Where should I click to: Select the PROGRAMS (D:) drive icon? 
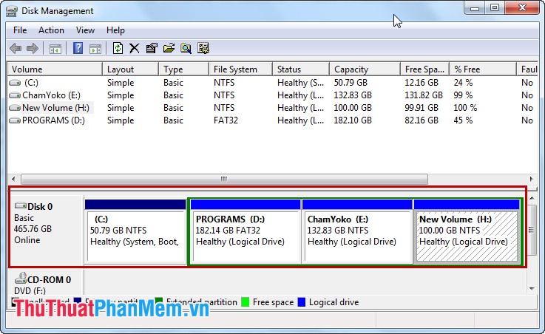(15, 120)
